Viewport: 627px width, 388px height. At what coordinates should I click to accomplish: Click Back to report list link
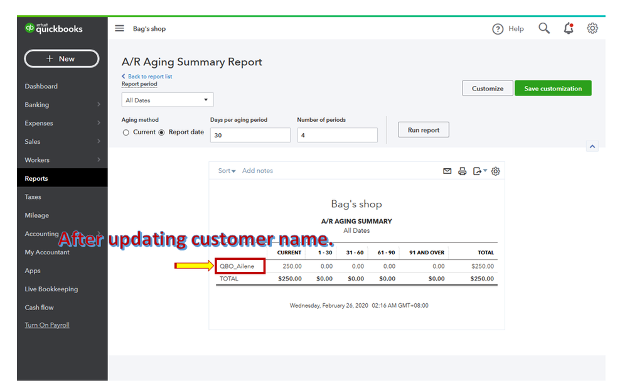point(147,77)
